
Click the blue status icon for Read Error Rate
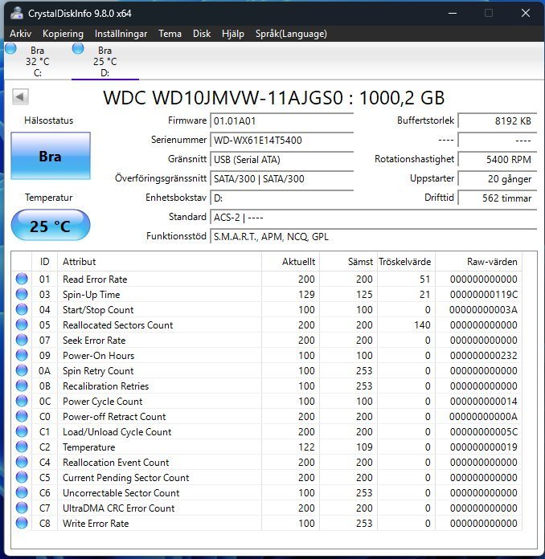pos(21,279)
